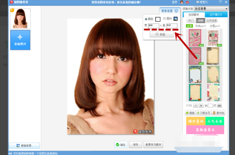Click the background image picker icon
The image size is (235, 155).
(175, 19)
